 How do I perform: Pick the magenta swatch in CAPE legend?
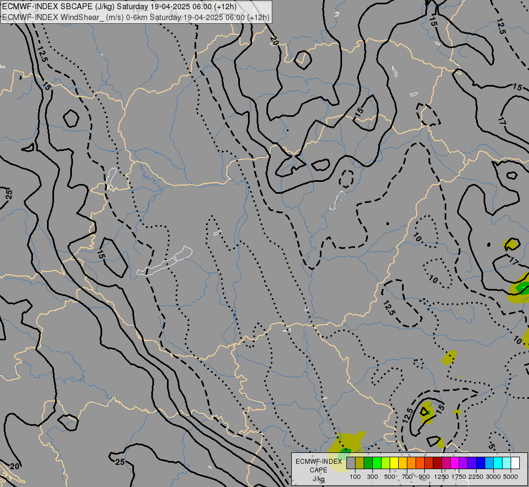tap(455, 463)
